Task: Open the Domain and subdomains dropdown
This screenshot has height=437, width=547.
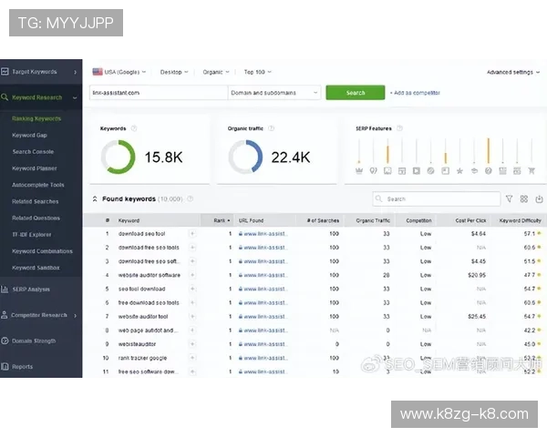Action: click(274, 93)
